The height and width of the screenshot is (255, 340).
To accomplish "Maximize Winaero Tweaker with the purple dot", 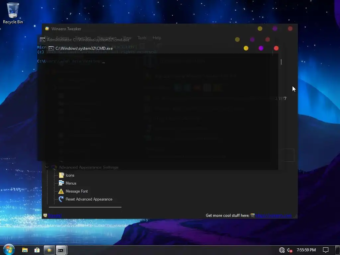I will coord(275,29).
